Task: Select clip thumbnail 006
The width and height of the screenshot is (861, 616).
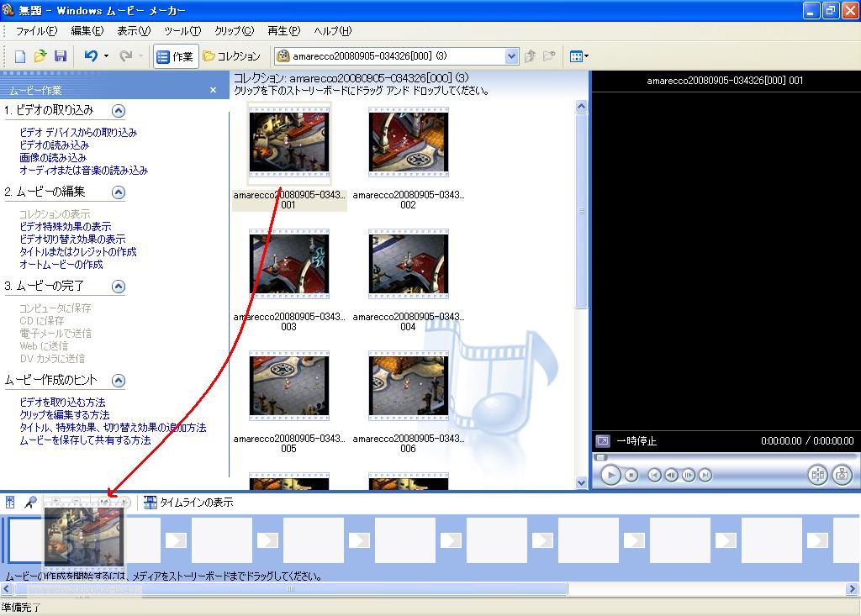Action: [x=409, y=386]
